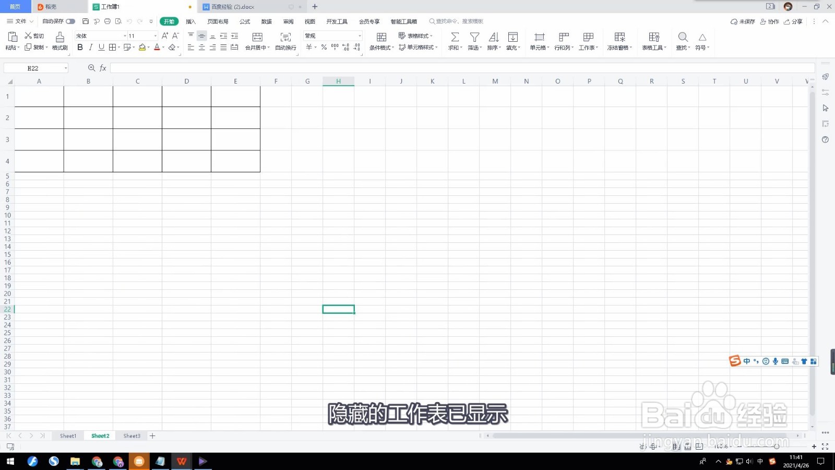Viewport: 835px width, 470px height.
Task: Click the Sort (排序) icon
Action: coord(494,37)
